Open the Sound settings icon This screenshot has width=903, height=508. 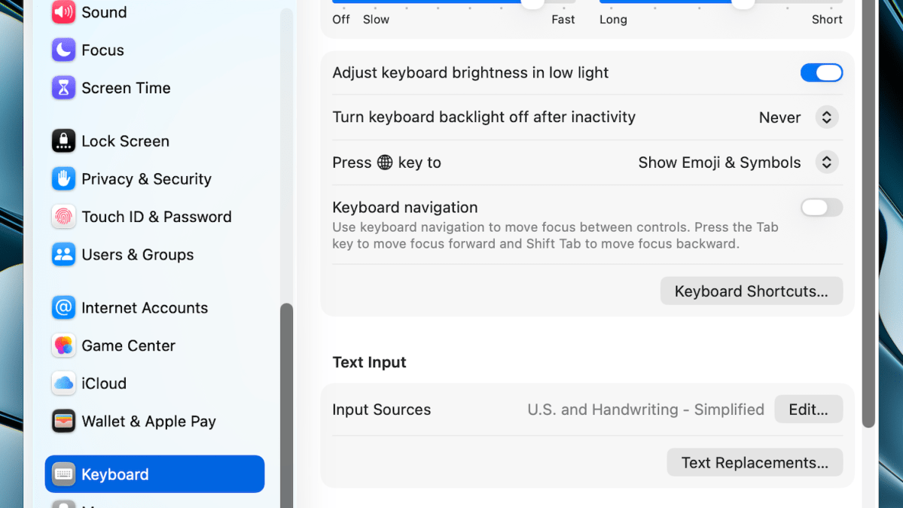pos(63,12)
